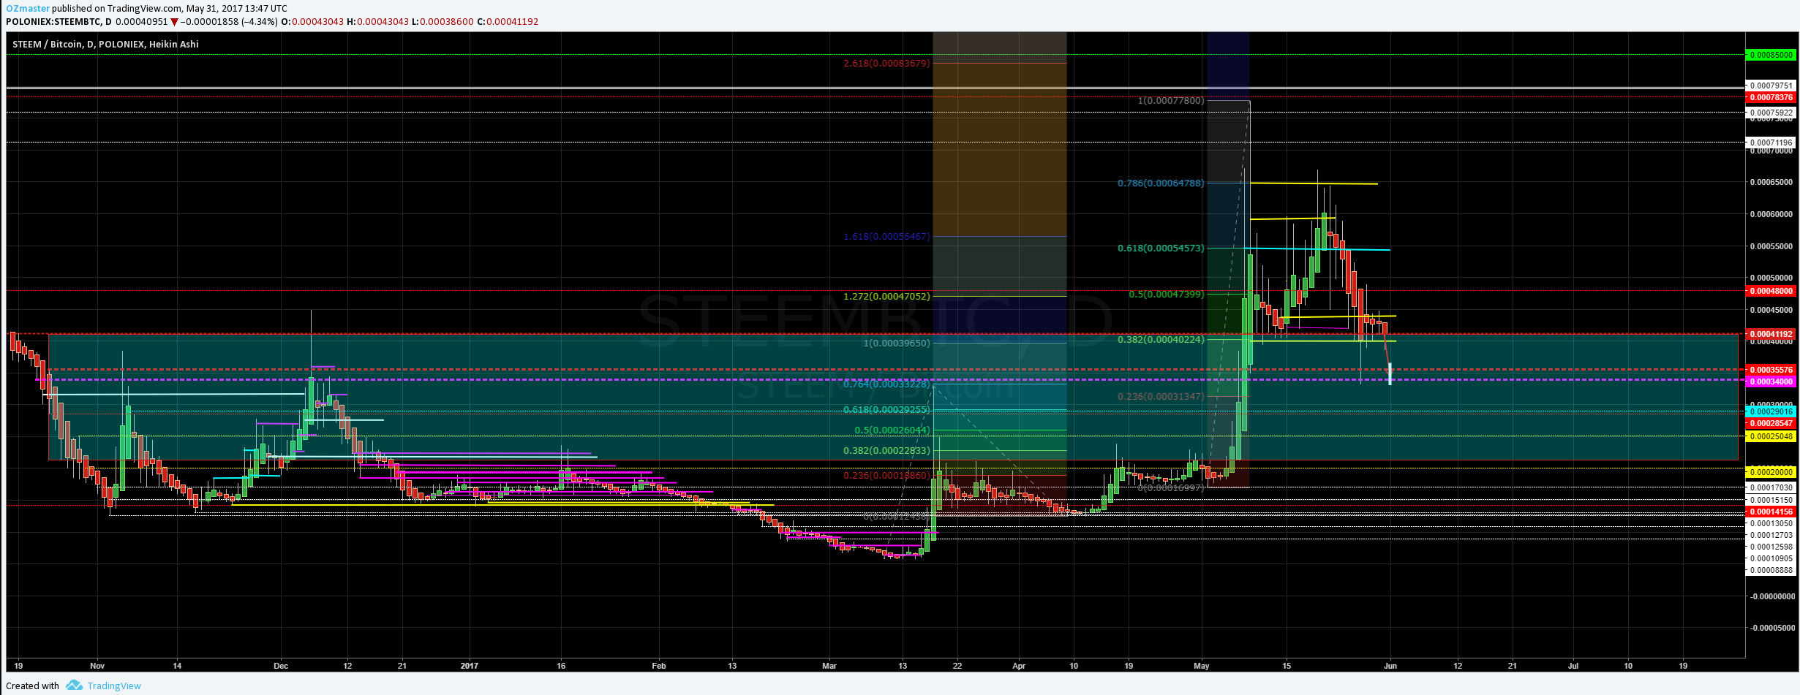Image resolution: width=1800 pixels, height=695 pixels.
Task: Click the 0.00017030 price axis label
Action: pyautogui.click(x=1771, y=487)
